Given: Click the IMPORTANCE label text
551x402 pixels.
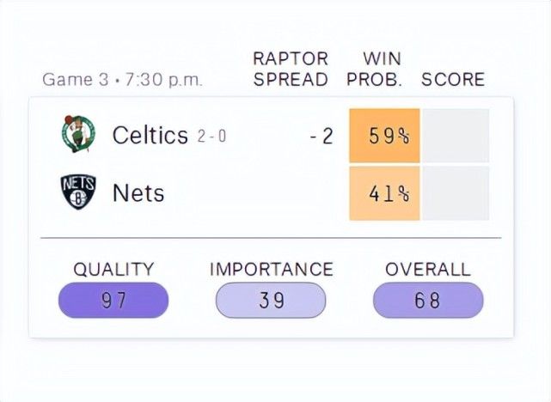Looking at the screenshot, I should [272, 269].
